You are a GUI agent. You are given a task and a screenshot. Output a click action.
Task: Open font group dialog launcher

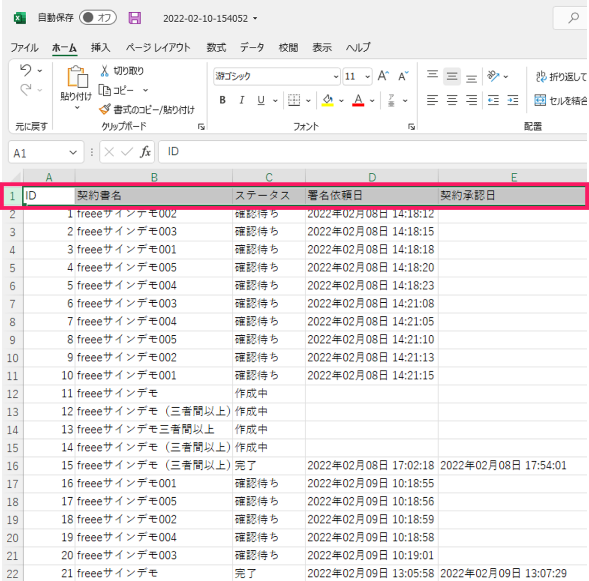click(411, 127)
